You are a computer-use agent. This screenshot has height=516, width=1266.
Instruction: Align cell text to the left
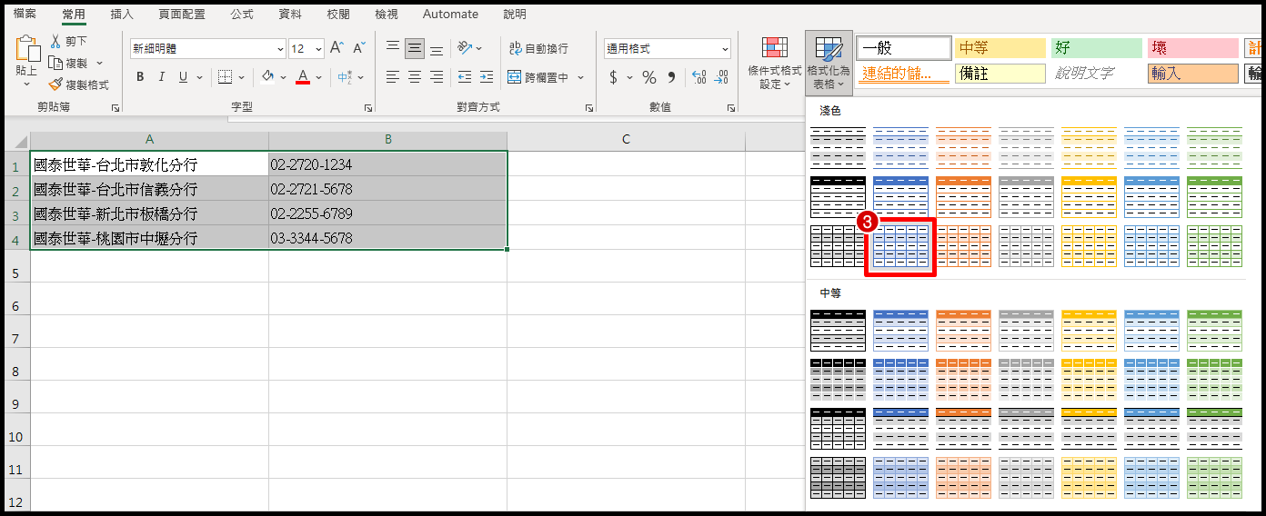click(393, 77)
